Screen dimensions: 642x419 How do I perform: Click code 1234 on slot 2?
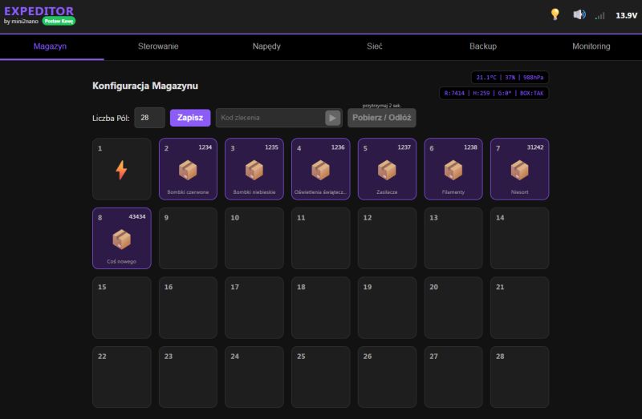point(205,147)
